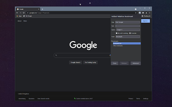Click the green leaf icon in the footer
The image size is (172, 107).
tap(75, 98)
